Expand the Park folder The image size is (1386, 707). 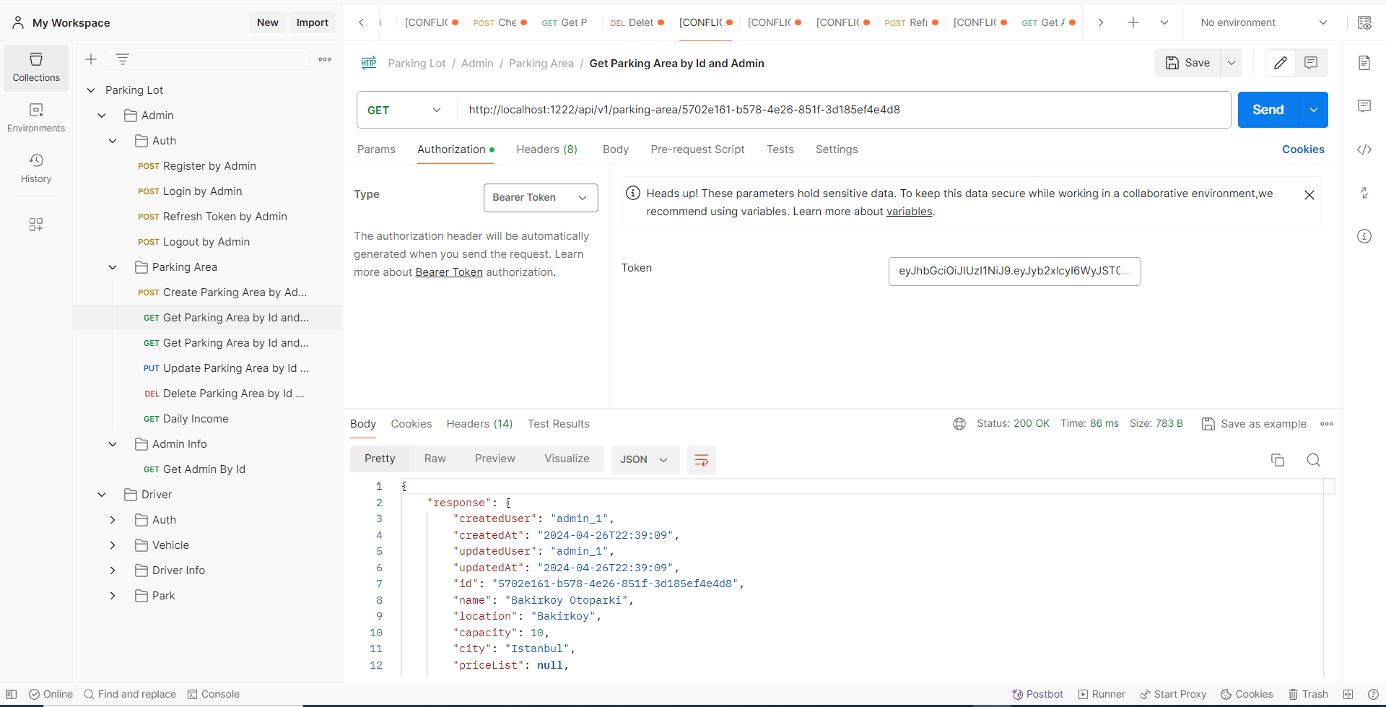pos(113,596)
